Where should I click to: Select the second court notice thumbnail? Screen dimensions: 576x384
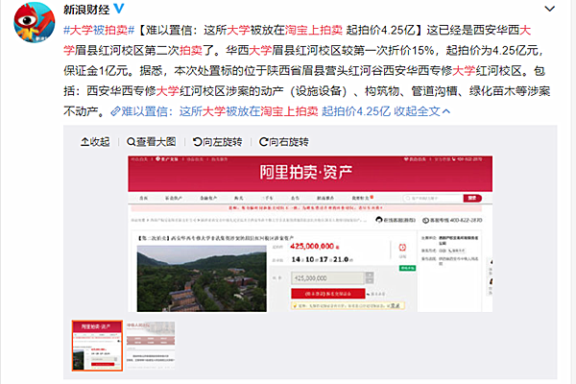pos(151,346)
